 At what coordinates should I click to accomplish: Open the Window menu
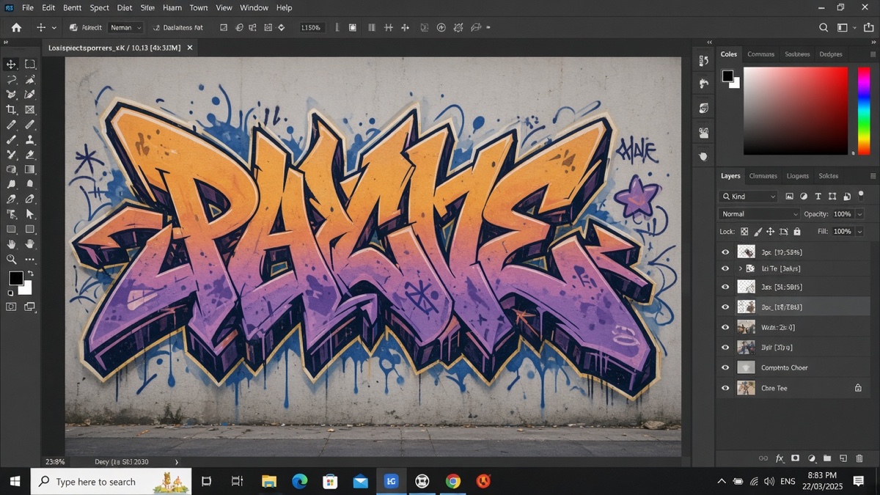pyautogui.click(x=254, y=8)
